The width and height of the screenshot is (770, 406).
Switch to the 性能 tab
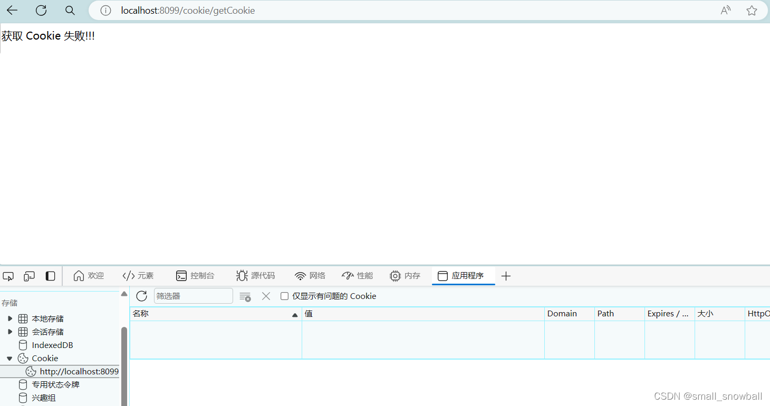click(358, 276)
